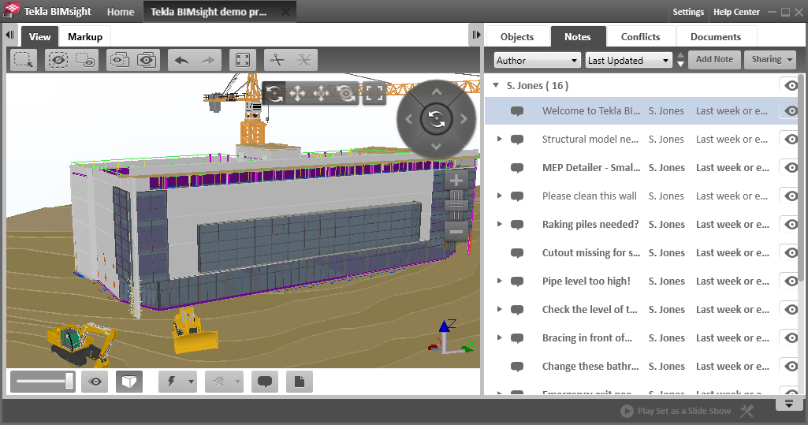This screenshot has height=425, width=808.
Task: Toggle eye for Check the level note
Action: tap(791, 309)
